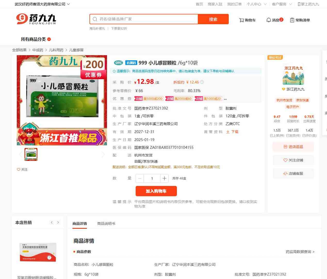Screen dimensions: 327x279
Task: Expand the 个人中心 dropdown menu
Action: click(265, 4)
